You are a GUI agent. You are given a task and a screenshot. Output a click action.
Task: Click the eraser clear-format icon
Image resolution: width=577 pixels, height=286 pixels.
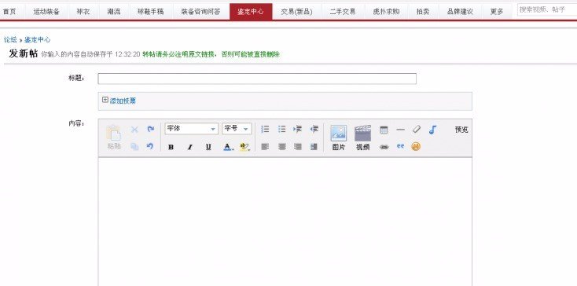coord(416,130)
